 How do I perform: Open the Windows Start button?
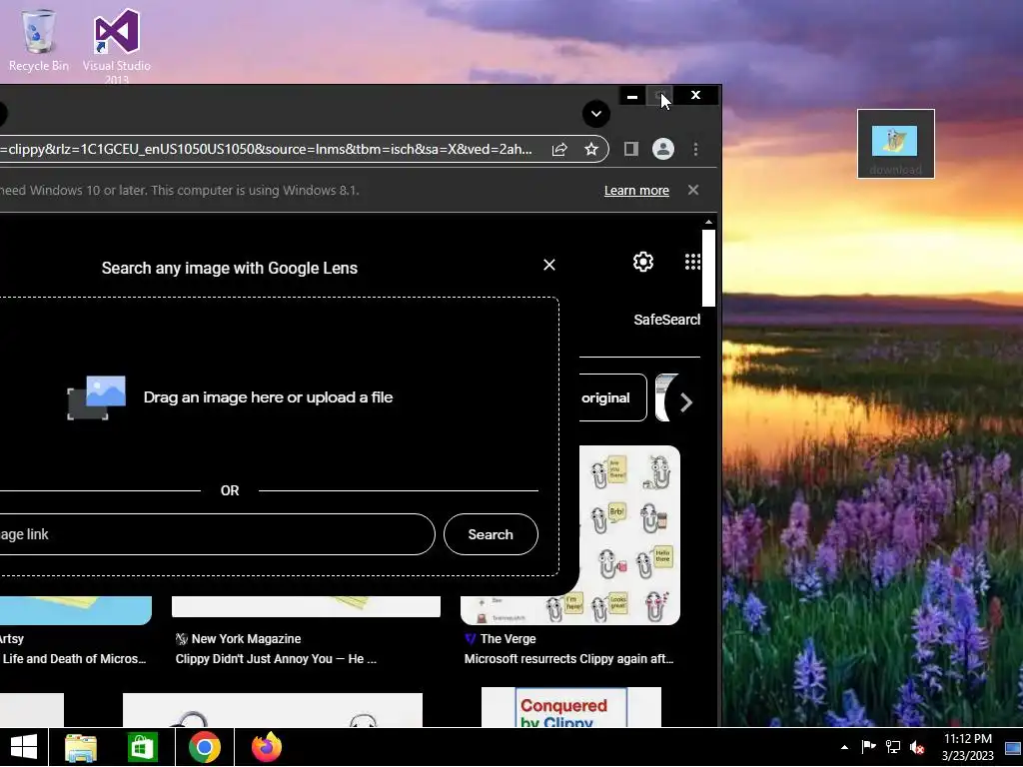point(24,747)
